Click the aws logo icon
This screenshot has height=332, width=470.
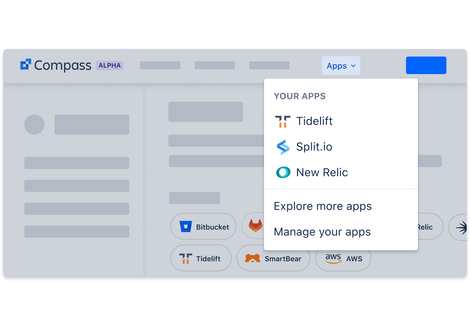(333, 258)
